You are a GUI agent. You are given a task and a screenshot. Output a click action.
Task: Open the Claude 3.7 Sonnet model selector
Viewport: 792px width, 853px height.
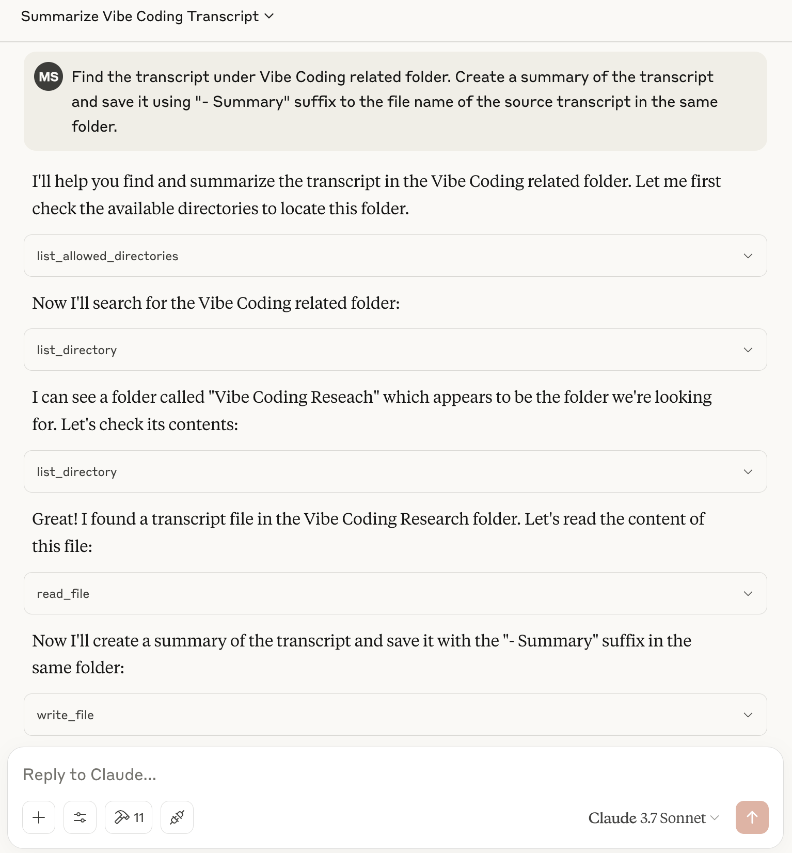click(653, 818)
